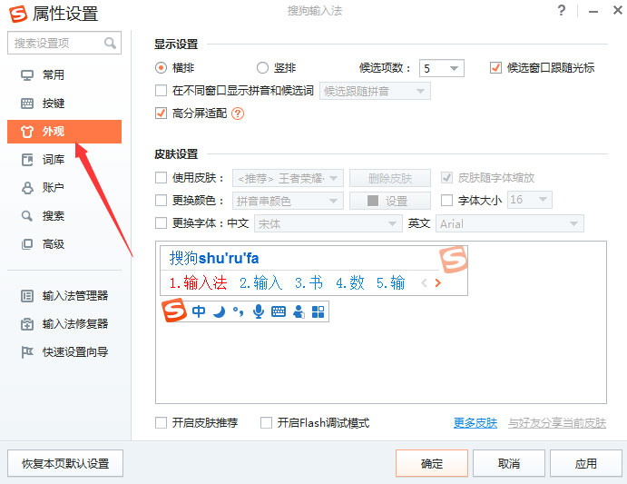Select the 横排 horizontal layout radio

click(x=161, y=68)
